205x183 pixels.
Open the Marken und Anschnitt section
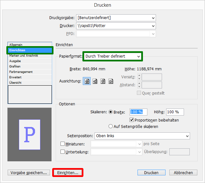(x=30, y=56)
